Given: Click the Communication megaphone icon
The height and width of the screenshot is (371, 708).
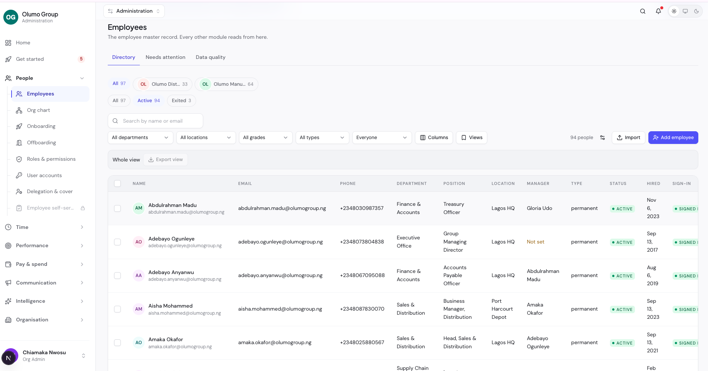Looking at the screenshot, I should pos(8,283).
